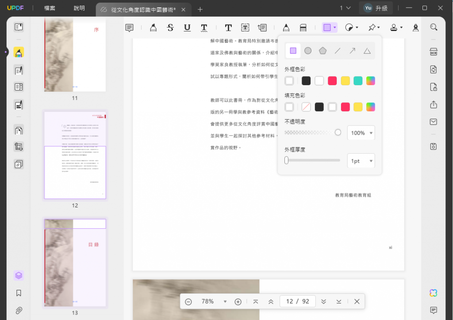The height and width of the screenshot is (320, 453).
Task: Select the underline annotation tool
Action: point(187,28)
